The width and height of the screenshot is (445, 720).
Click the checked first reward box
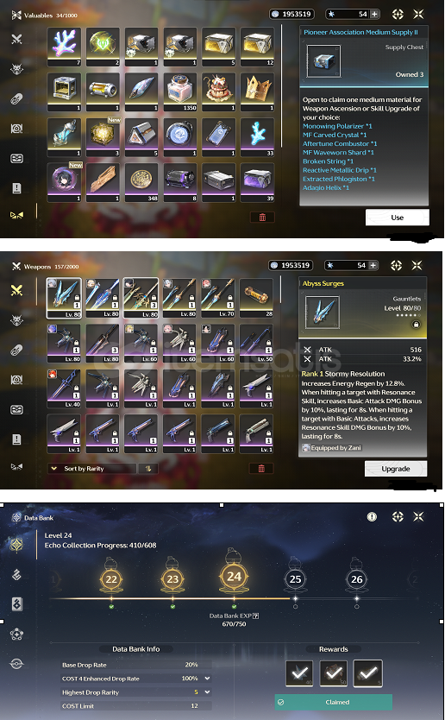(299, 673)
